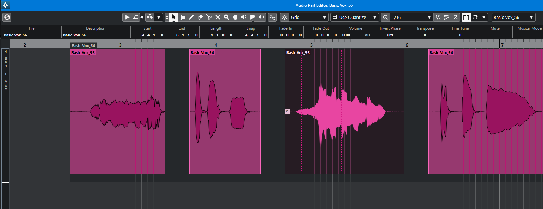543x209 pixels.
Task: Open the 1/16 quantize preset dropdown
Action: (x=411, y=17)
